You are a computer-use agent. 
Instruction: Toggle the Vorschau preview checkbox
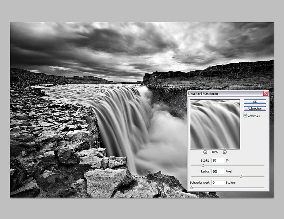[x=245, y=116]
